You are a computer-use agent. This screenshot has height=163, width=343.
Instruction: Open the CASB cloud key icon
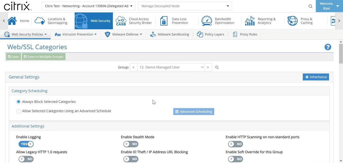(x=121, y=21)
